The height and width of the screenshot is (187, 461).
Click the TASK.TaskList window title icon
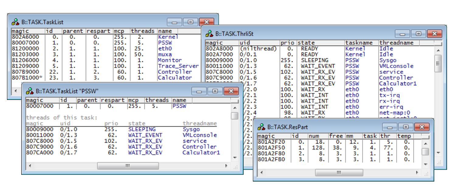[15, 22]
